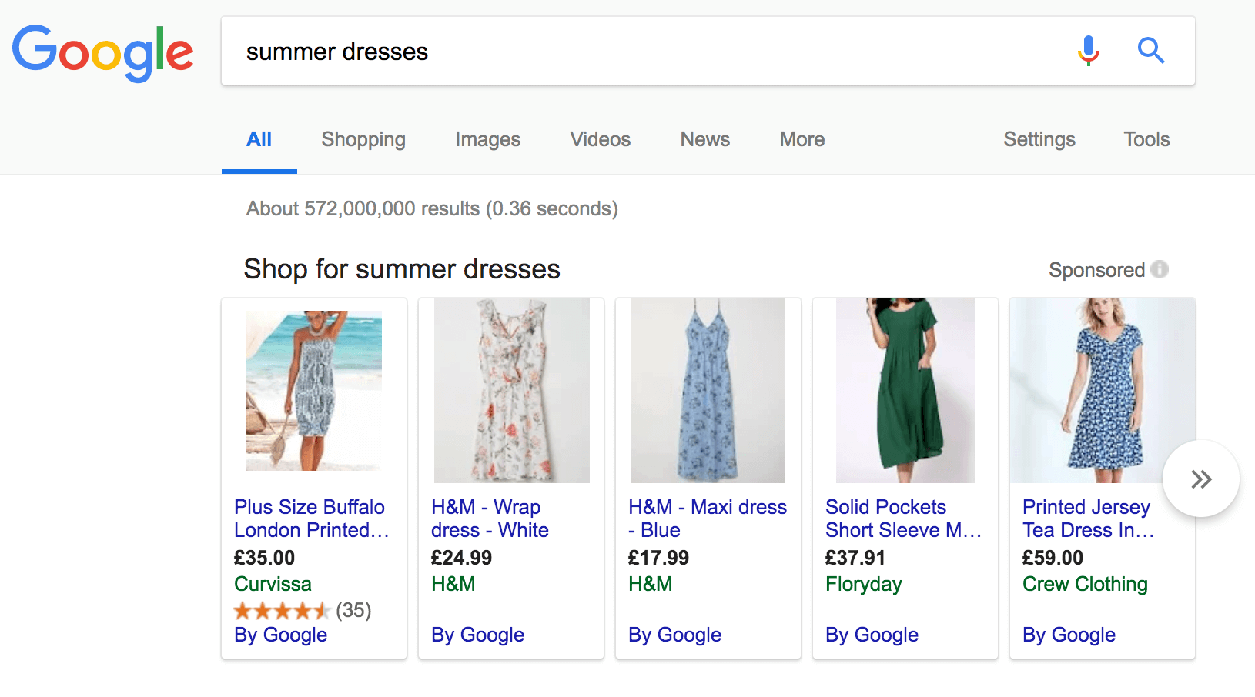This screenshot has height=697, width=1255.
Task: Click the Buffalo London beach dress image
Action: click(314, 391)
